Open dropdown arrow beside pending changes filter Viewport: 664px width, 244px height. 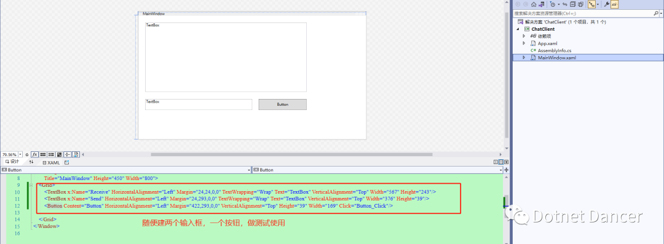558,4
